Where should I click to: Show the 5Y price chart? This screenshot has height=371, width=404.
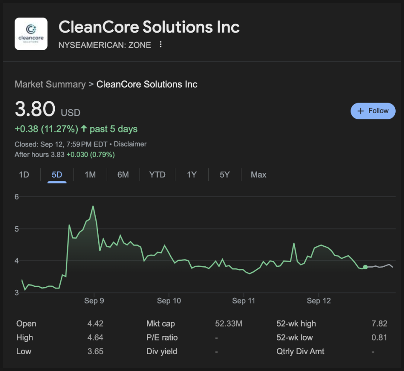tap(225, 175)
